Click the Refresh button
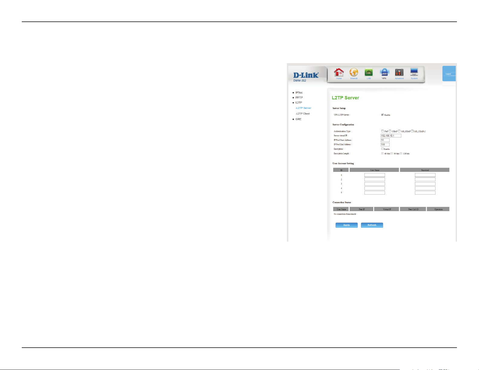 coord(372,225)
